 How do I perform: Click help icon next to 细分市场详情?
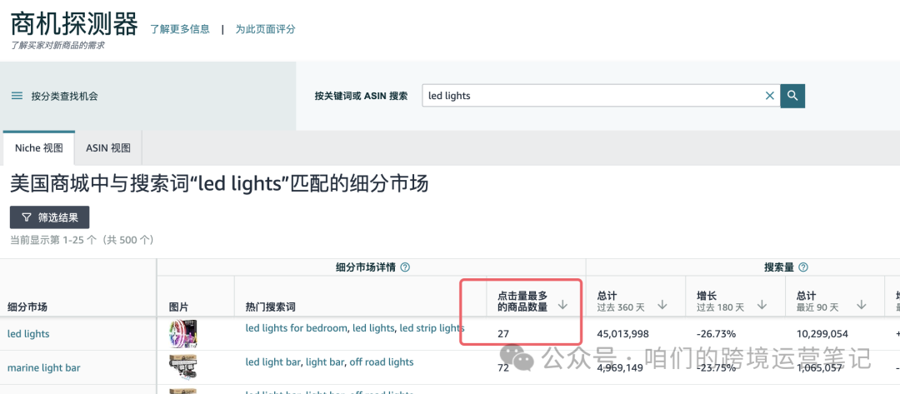405,267
